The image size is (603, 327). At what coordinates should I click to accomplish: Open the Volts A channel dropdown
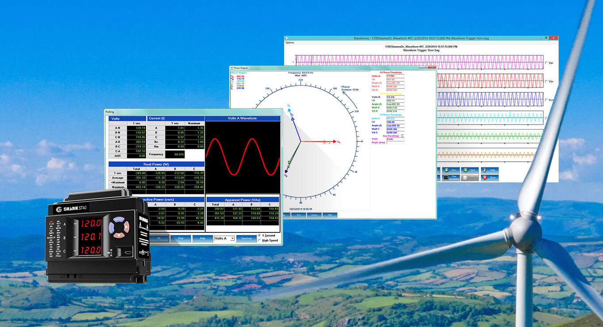click(224, 239)
